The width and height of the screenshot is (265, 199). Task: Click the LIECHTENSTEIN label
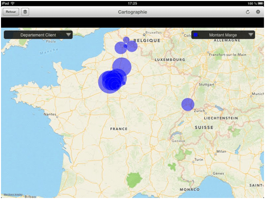click(x=221, y=118)
